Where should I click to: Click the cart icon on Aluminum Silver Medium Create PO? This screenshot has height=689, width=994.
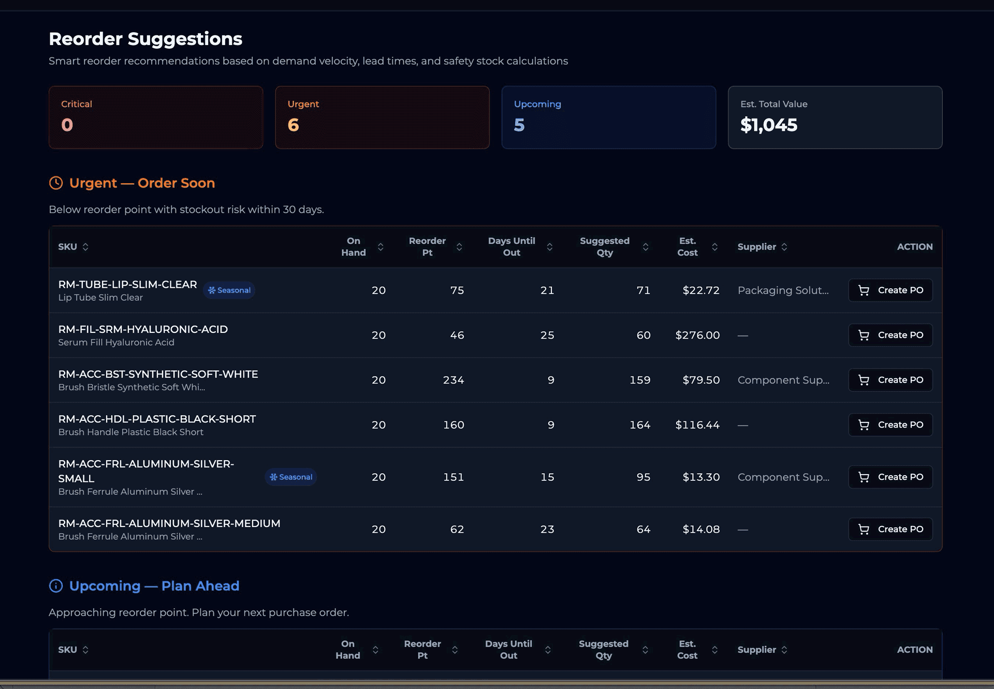[x=864, y=529]
